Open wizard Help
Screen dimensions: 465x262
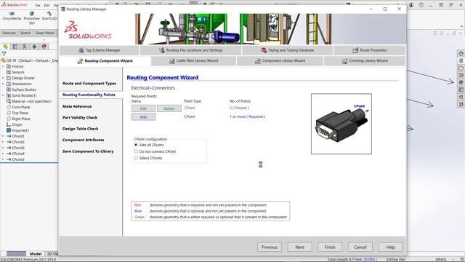pos(390,247)
